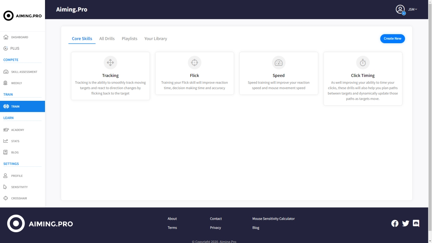Click the user avatar icon in header
Screen dimensions: 432x243
click(x=400, y=10)
